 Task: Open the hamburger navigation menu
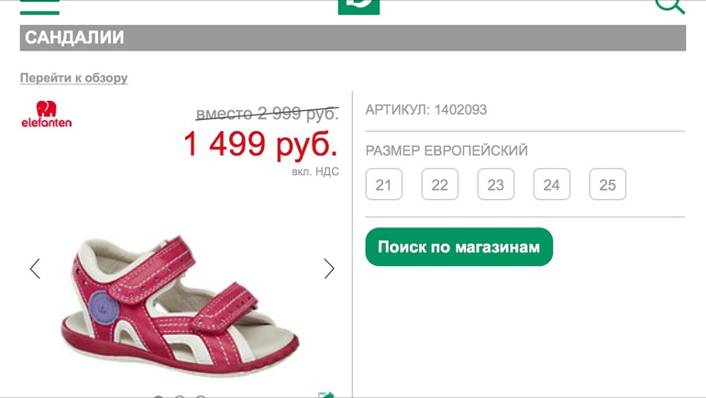pyautogui.click(x=39, y=6)
